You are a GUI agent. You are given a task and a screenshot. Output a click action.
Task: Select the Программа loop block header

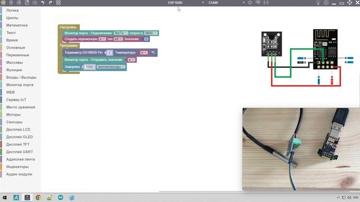[69, 45]
